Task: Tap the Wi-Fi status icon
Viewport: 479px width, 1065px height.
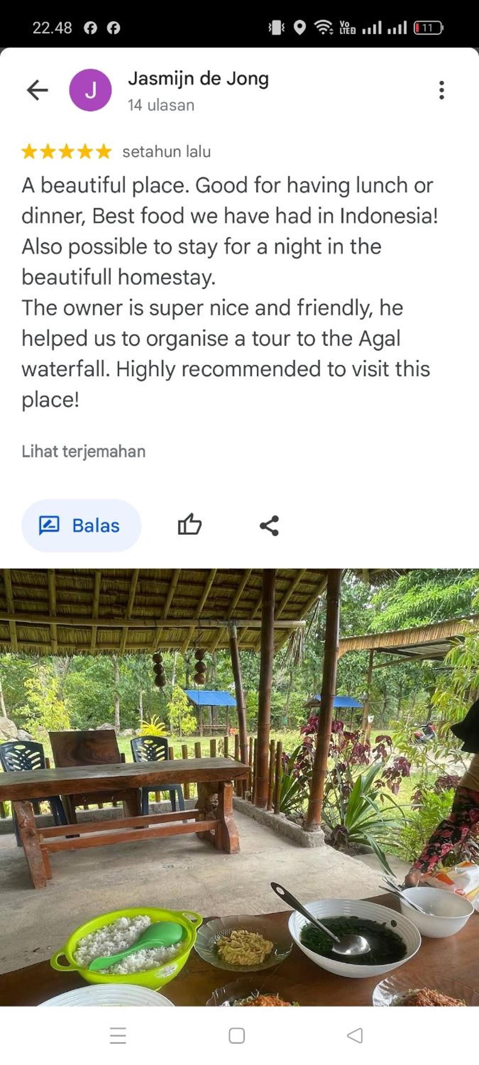Action: coord(324,28)
